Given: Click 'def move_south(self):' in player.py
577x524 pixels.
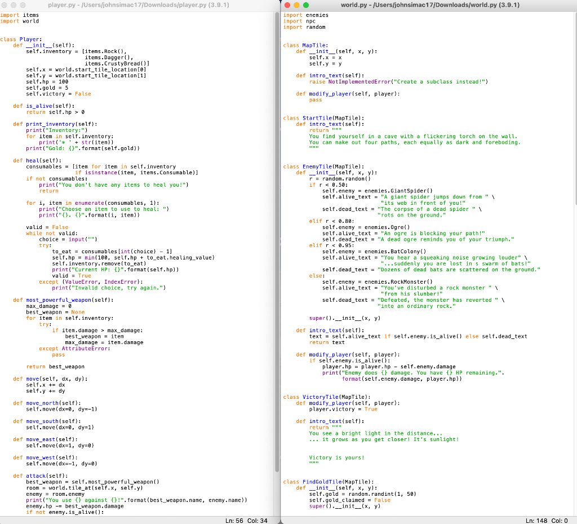Looking at the screenshot, I should coord(47,421).
